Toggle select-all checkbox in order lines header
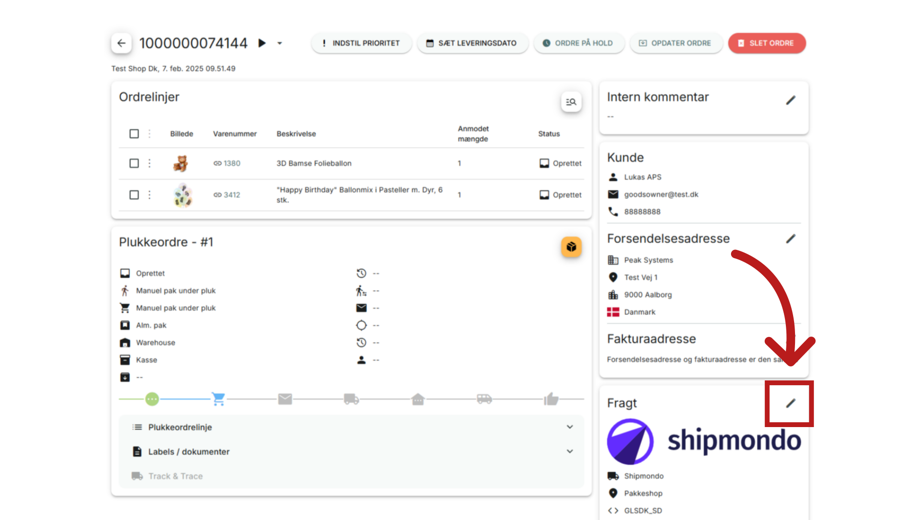924x520 pixels. click(x=134, y=134)
